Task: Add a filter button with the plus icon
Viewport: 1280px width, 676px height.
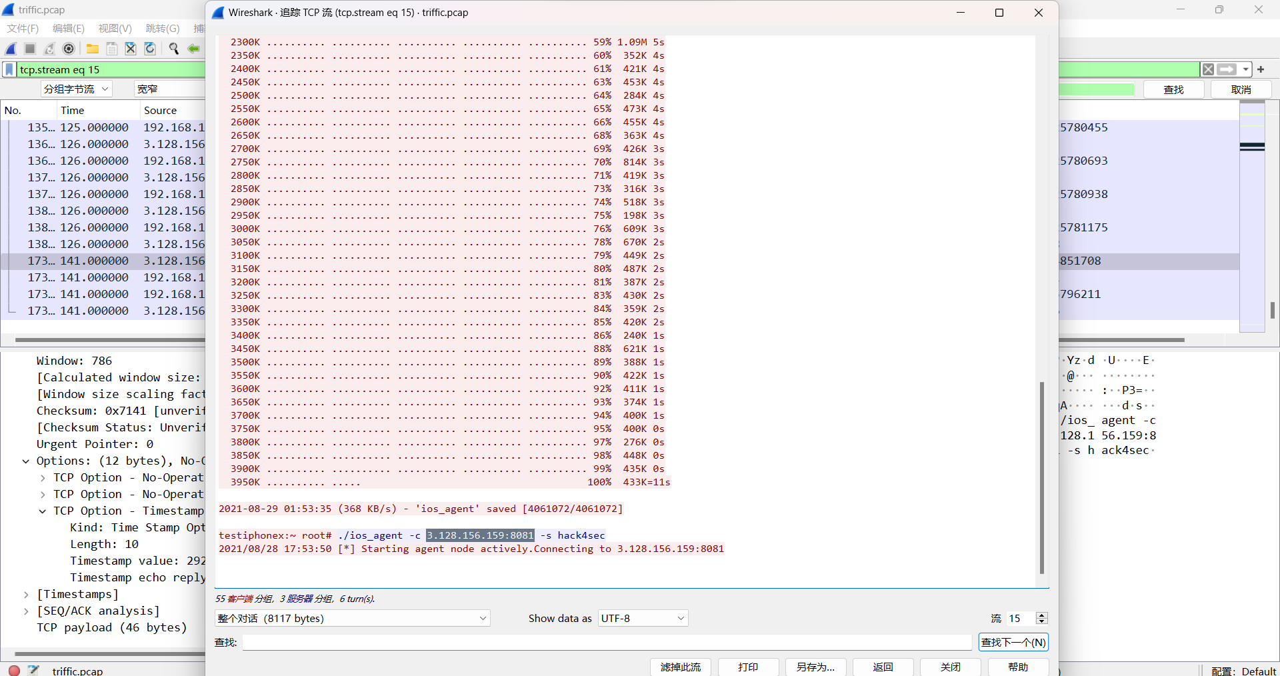Action: [x=1261, y=69]
